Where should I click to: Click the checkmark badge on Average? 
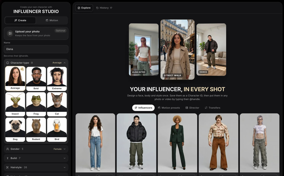(22, 69)
